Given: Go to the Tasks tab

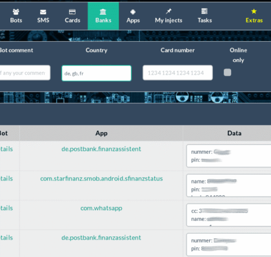Looking at the screenshot, I should 205,16.
